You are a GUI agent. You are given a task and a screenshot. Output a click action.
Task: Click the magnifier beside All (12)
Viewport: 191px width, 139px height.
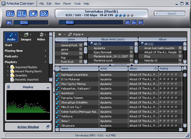141,44
